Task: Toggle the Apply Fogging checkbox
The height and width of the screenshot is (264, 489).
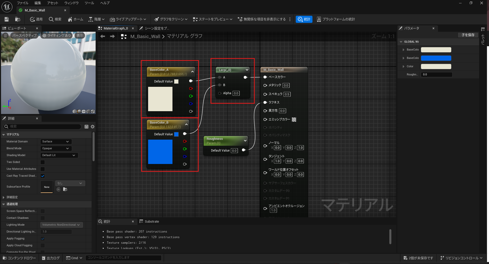Action: [43, 239]
